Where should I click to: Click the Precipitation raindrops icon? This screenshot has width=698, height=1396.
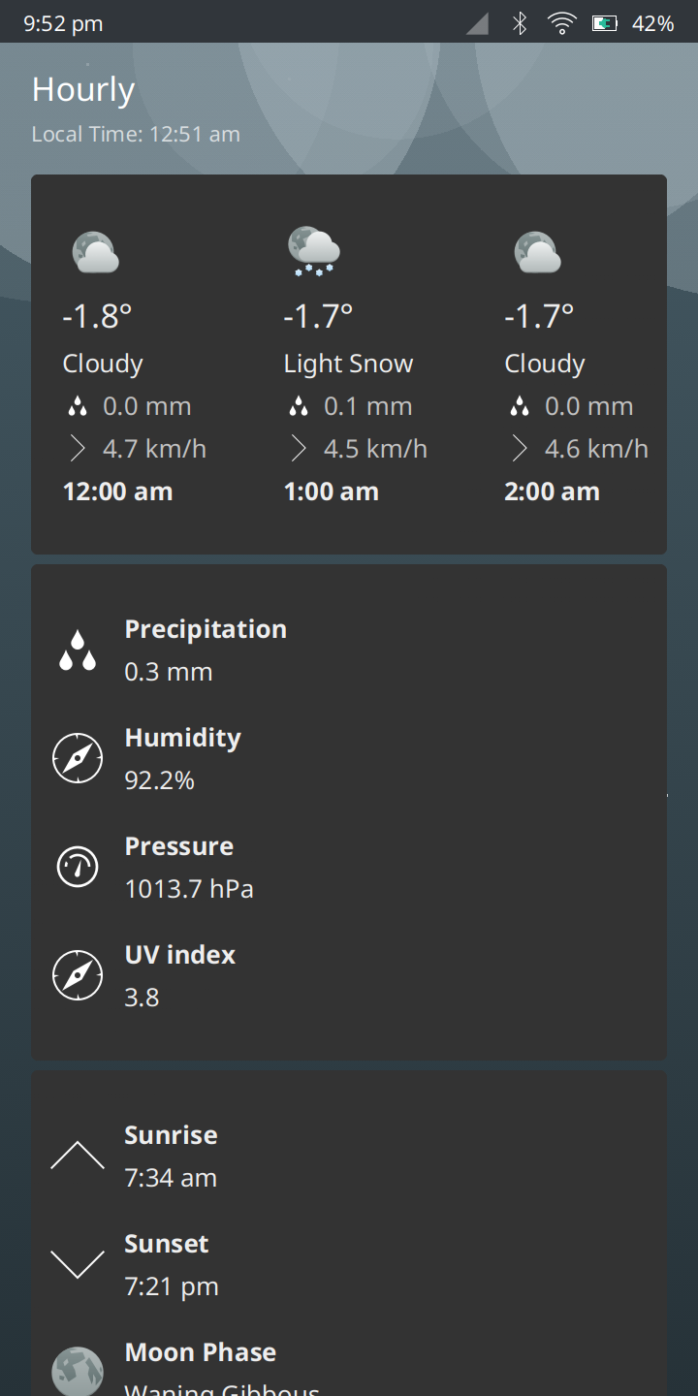[x=78, y=650]
